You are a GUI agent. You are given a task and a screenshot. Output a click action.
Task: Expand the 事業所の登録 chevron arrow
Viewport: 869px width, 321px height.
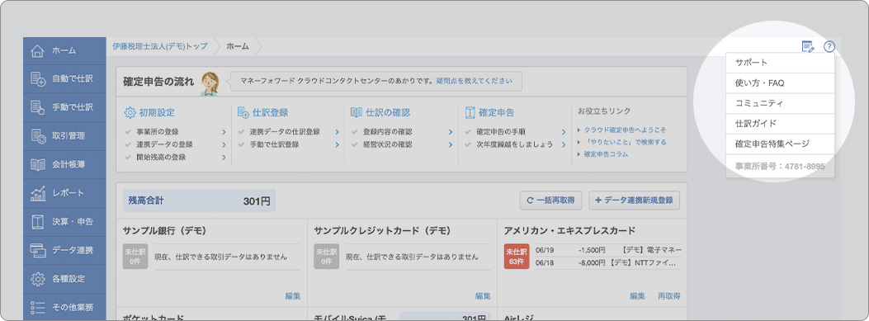[224, 132]
